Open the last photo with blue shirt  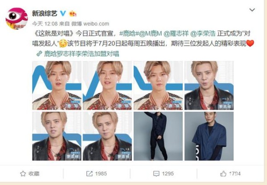(209, 136)
